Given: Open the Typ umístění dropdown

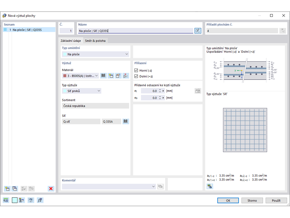Looking at the screenshot, I should [96, 54].
